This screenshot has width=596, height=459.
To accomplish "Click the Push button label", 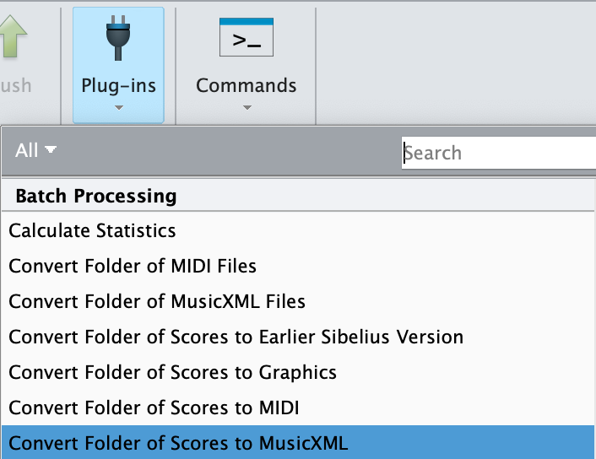I will [15, 85].
